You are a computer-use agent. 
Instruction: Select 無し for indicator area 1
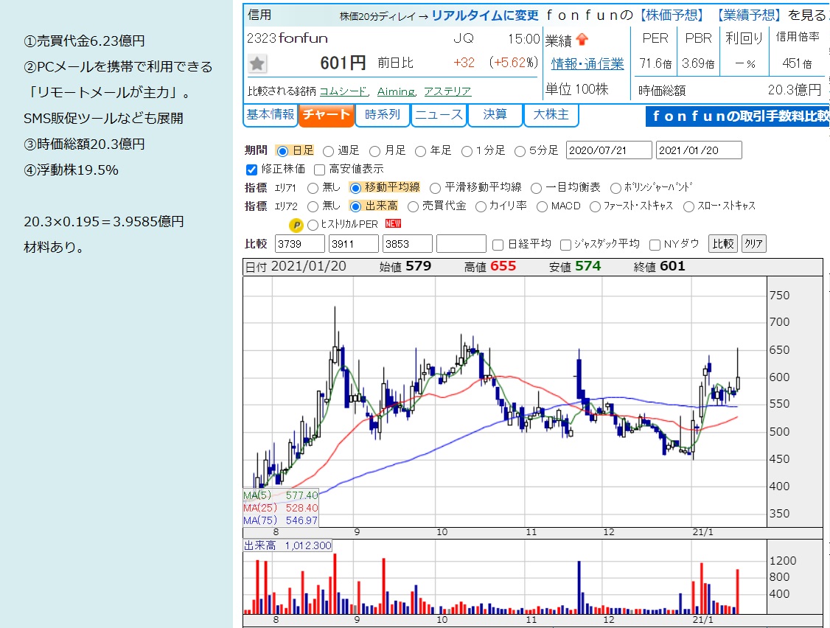pyautogui.click(x=313, y=188)
